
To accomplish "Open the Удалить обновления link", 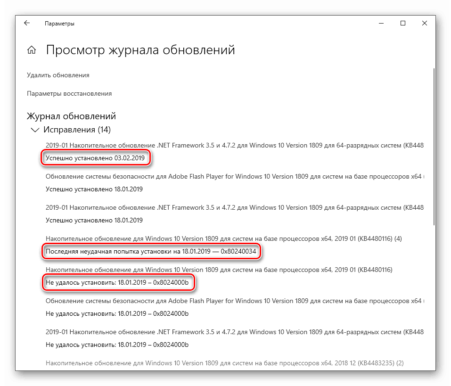I will 58,75.
